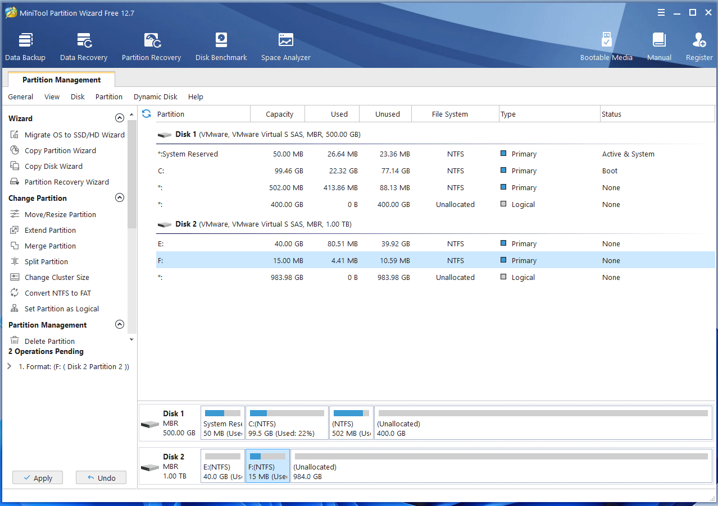Click the Set Partition as Logical icon
The image size is (718, 506).
tap(15, 309)
